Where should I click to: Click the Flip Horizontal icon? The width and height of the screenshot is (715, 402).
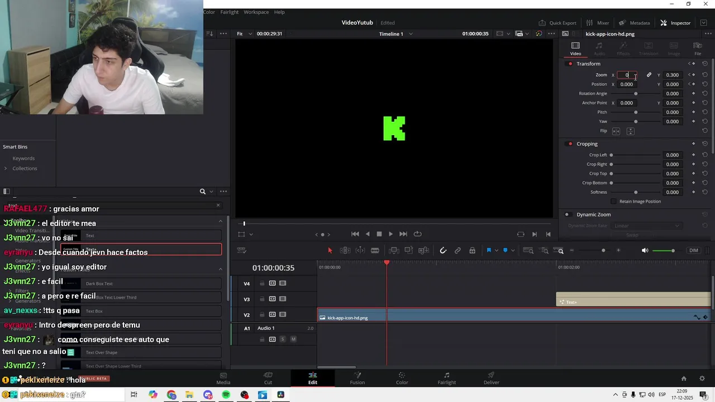(x=616, y=131)
